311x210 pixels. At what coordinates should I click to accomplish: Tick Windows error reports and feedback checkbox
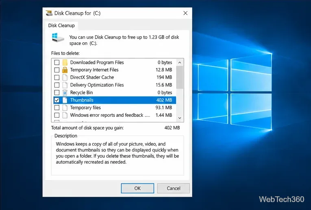(57, 115)
